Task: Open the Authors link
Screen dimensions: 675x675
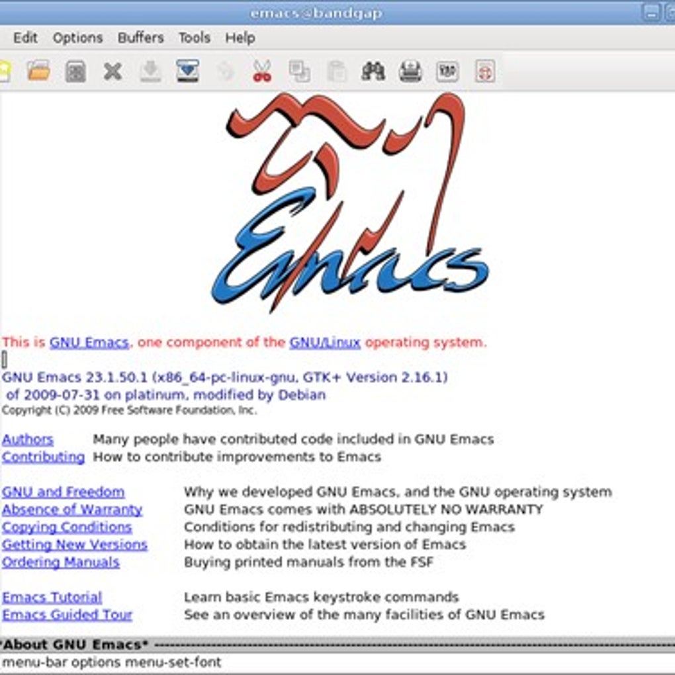Action: (x=28, y=439)
